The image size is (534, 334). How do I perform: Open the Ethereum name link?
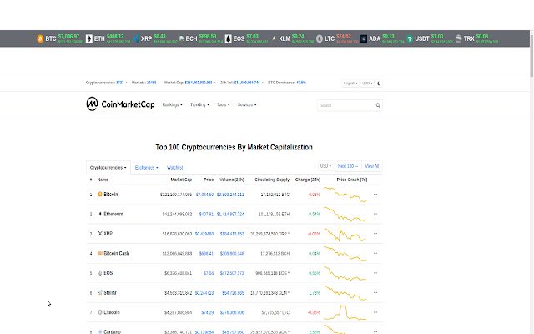(113, 214)
